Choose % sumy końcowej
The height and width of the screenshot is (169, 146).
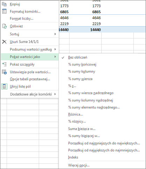tap(82, 64)
